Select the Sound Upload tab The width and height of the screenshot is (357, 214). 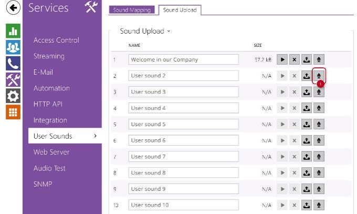180,10
